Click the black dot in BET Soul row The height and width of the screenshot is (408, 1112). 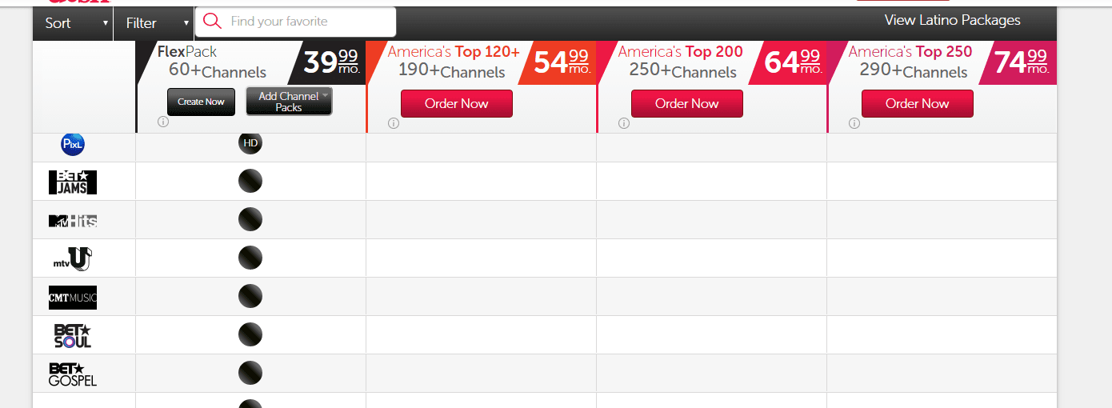point(250,334)
